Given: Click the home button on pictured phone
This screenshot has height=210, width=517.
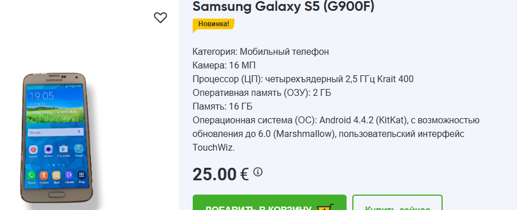Looking at the screenshot, I should pos(57,195).
